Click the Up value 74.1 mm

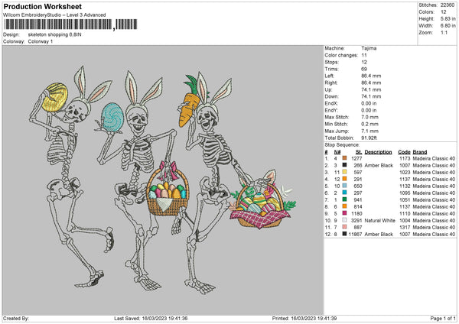click(x=371, y=89)
